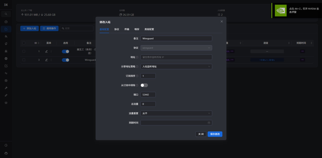Click the help icon next to 地址
322x158 pixels.
coord(137,57)
